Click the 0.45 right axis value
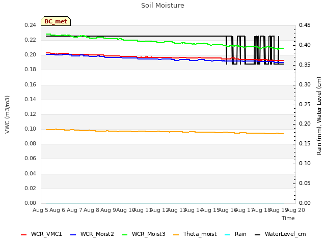Viewport: 326px width, 244px height. pyautogui.click(x=305, y=25)
